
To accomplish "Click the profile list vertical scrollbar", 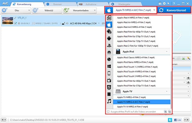I will [x=171, y=90].
